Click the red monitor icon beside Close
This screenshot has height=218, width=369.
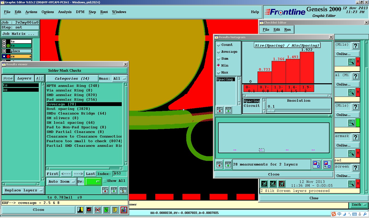coord(89,210)
